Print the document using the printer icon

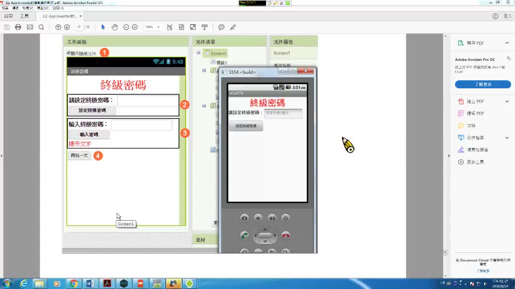[18, 27]
